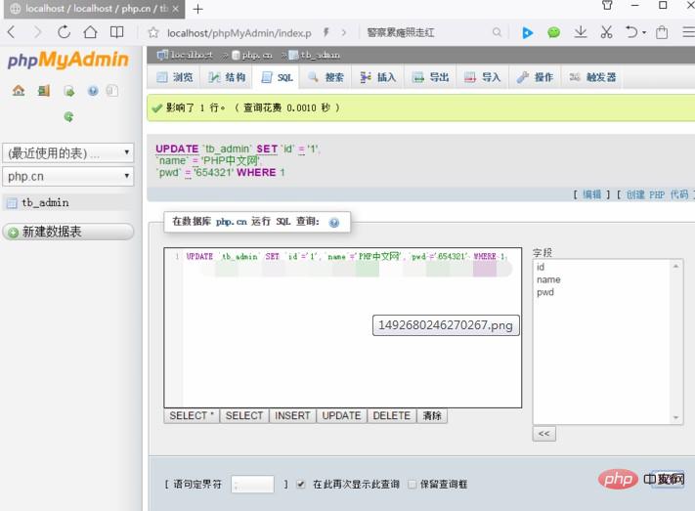Image resolution: width=695 pixels, height=511 pixels.
Task: Click plain SELECT template button
Action: pos(244,415)
